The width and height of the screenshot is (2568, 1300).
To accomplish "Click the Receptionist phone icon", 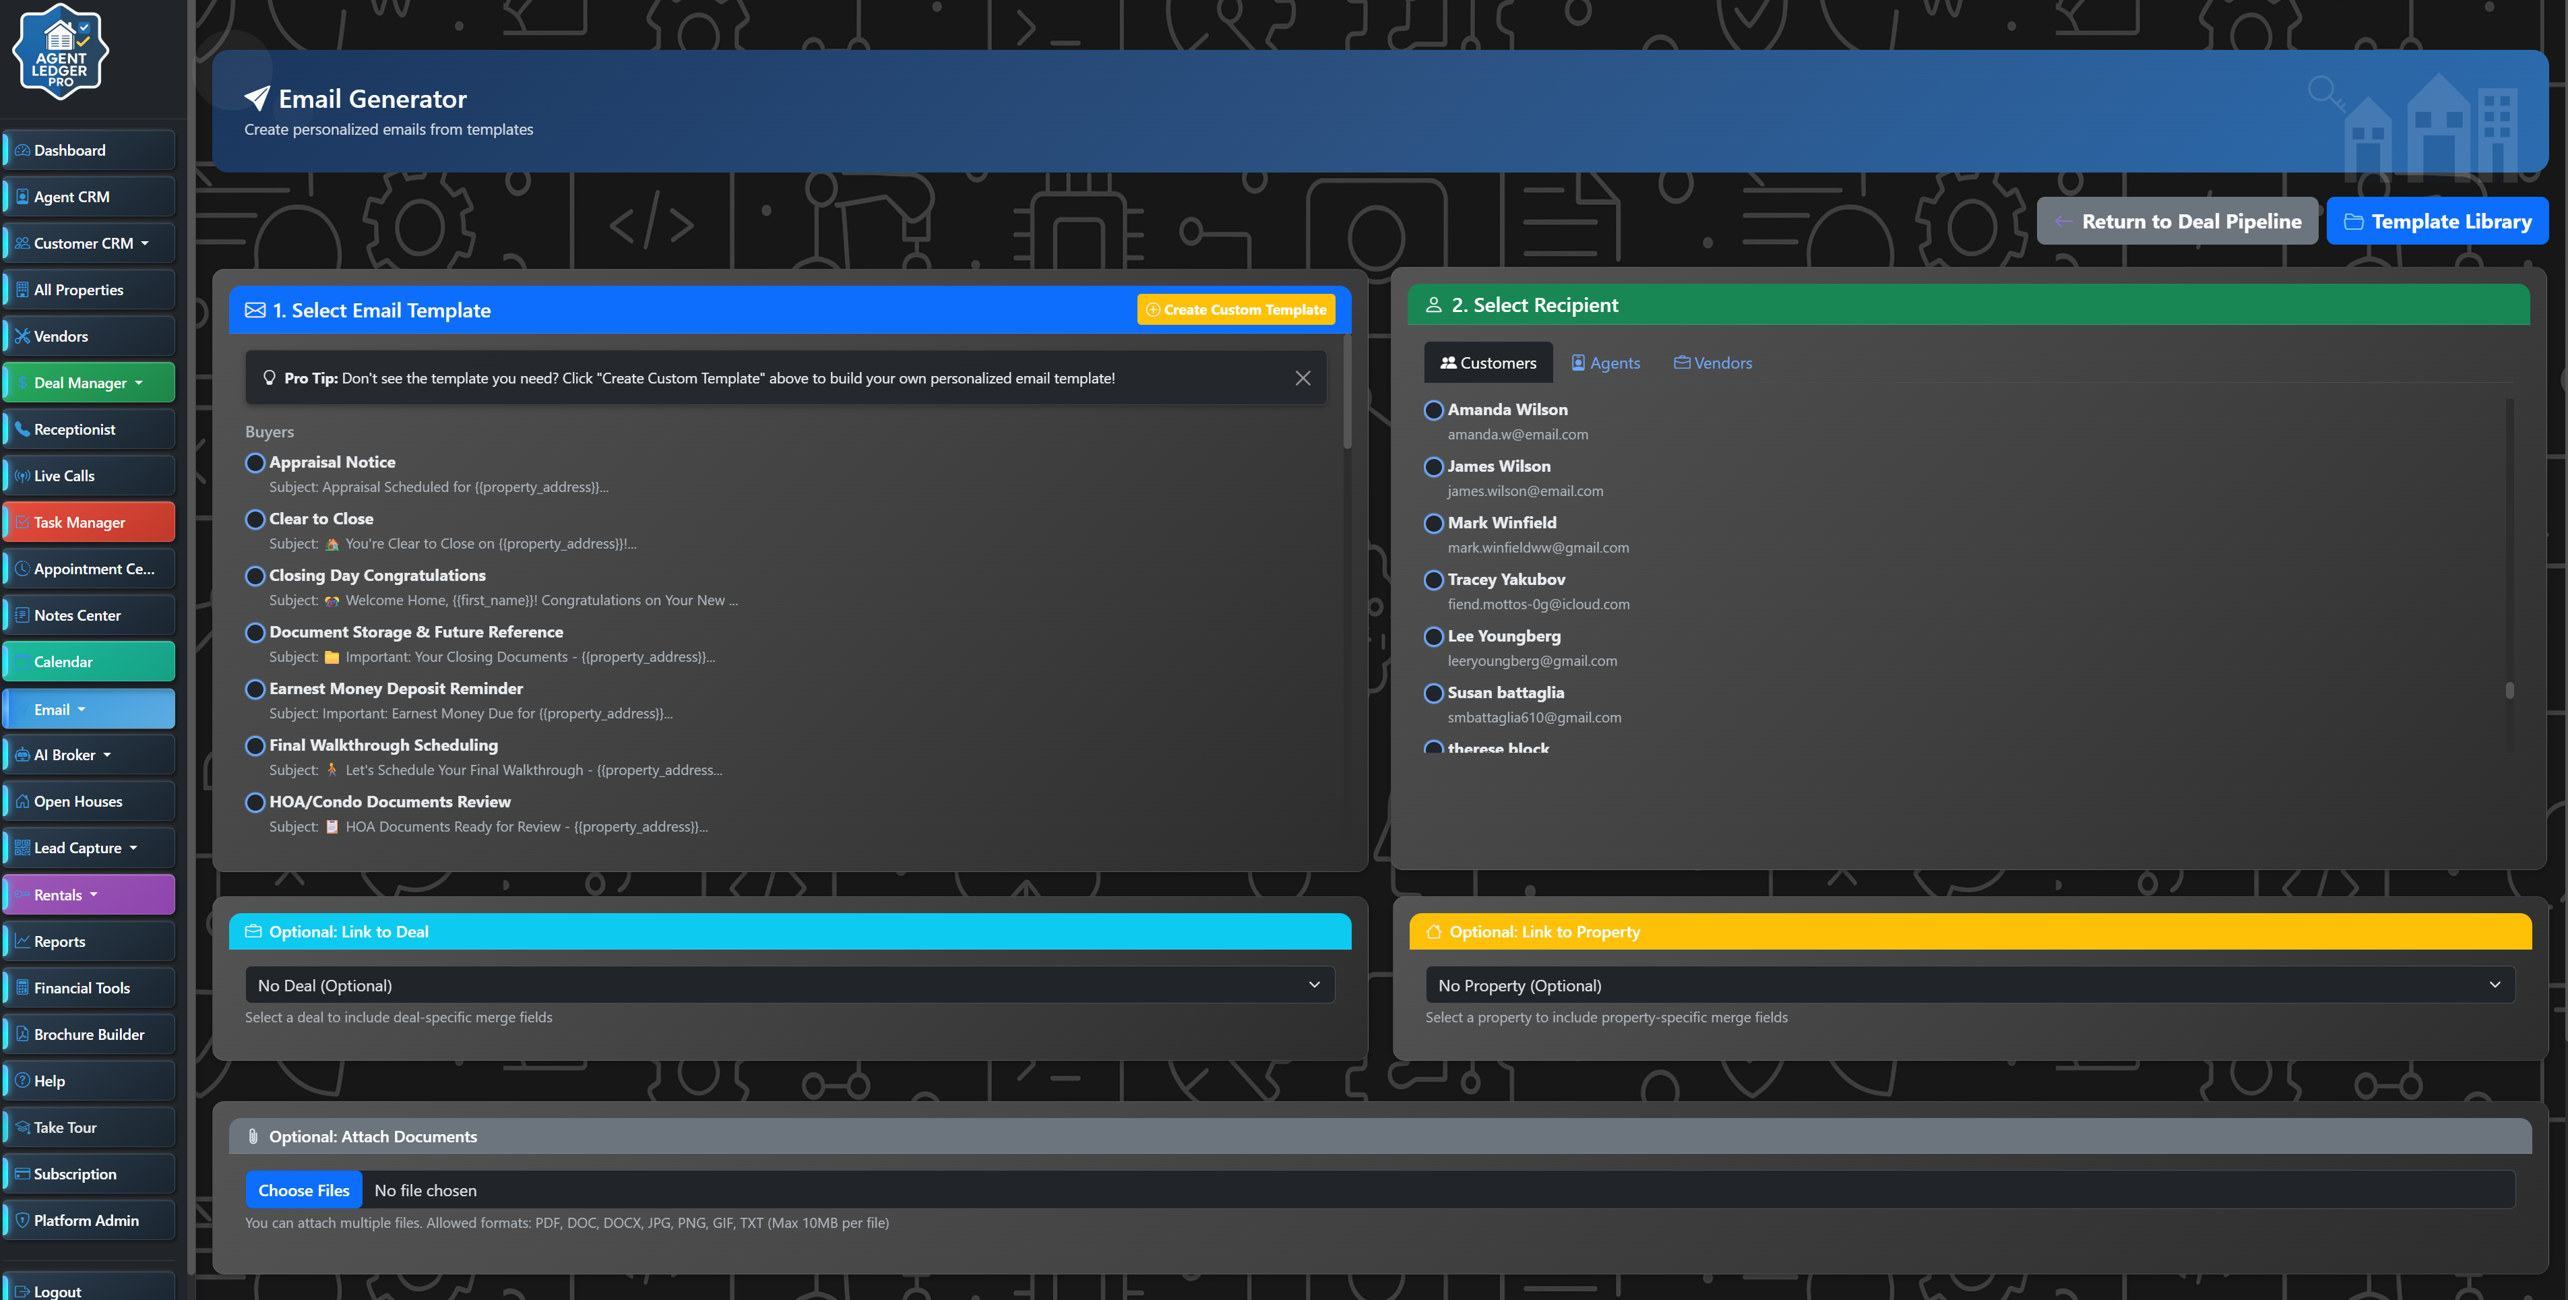I will click(22, 429).
